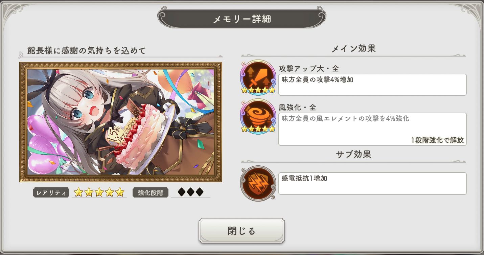Click the locked 風エレメント effect description box
This screenshot has width=484, height=255.
[x=372, y=129]
